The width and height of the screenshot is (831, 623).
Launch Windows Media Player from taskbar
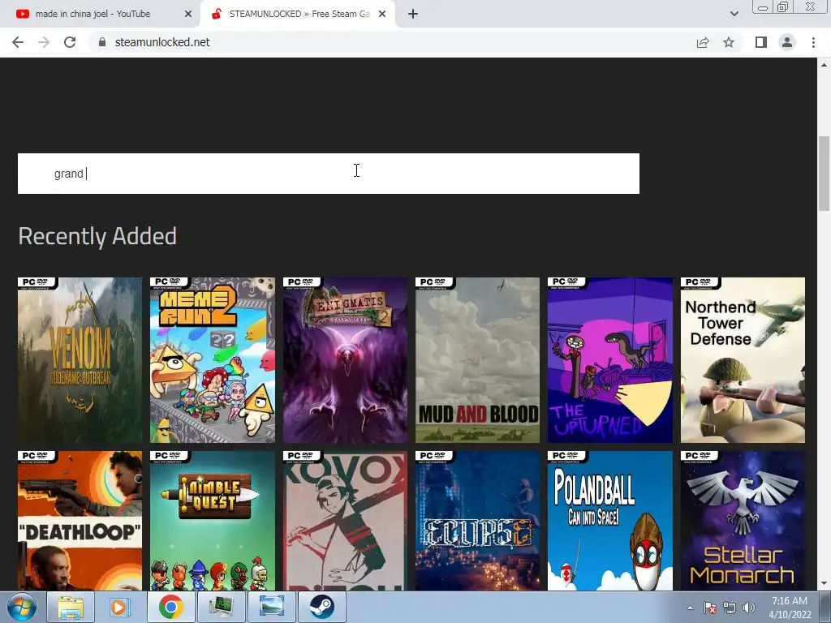click(x=120, y=607)
